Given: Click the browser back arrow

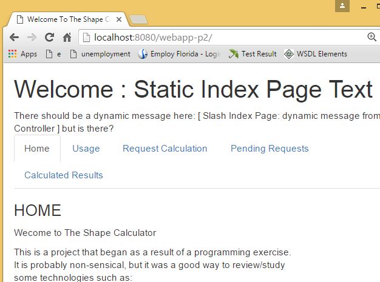Looking at the screenshot, I should point(14,38).
